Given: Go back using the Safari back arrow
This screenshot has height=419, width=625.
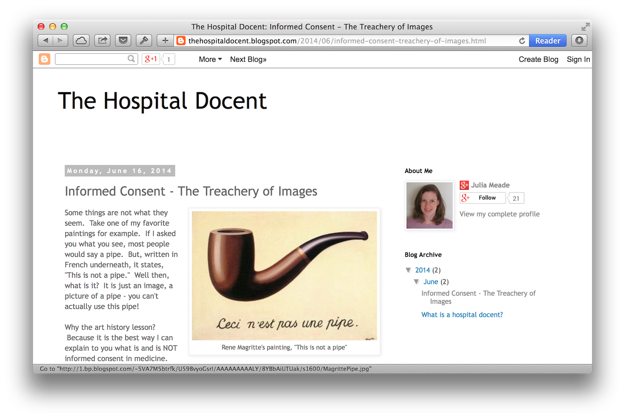Looking at the screenshot, I should click(45, 40).
